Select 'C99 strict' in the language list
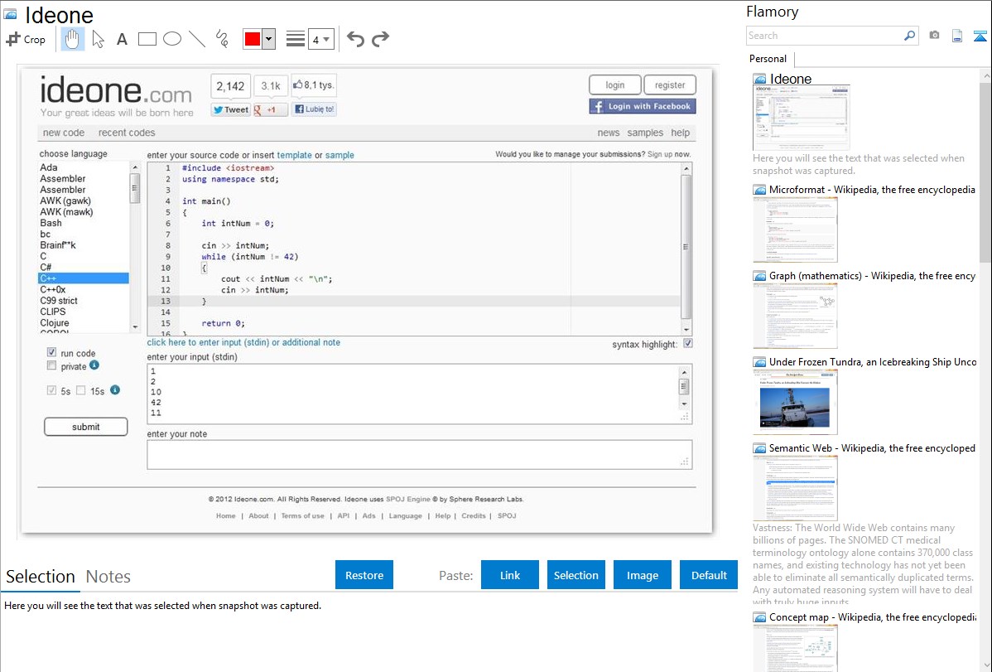Screen dimensions: 992x672 tap(59, 301)
